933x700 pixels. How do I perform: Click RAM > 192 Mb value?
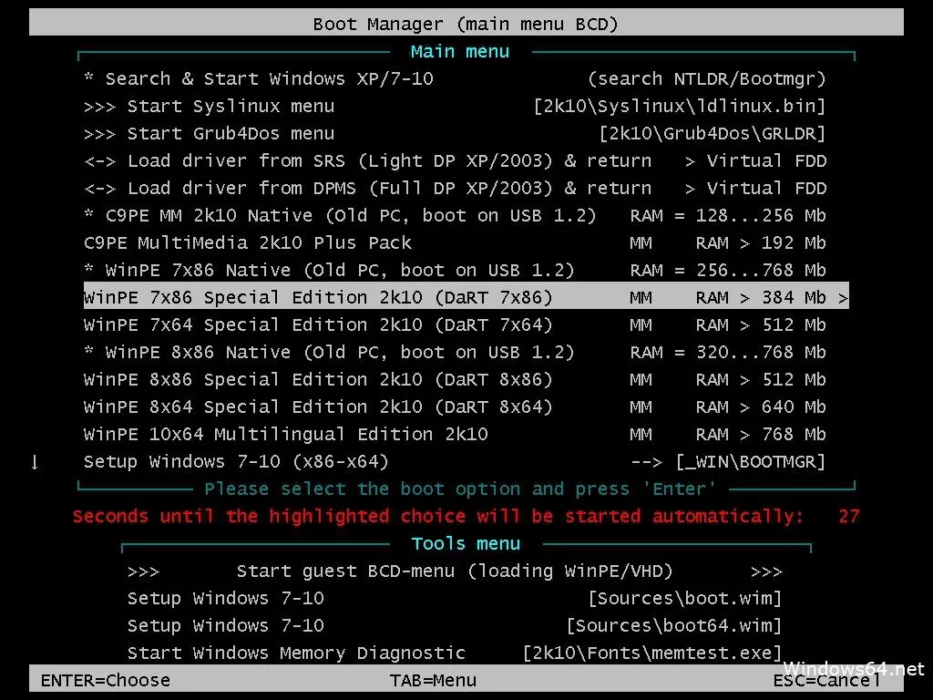point(761,242)
